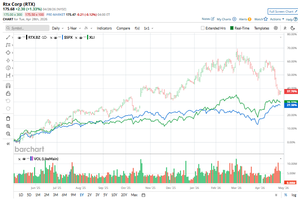This screenshot has height=200, width=298.
Task: Open the Templates menu
Action: coord(262,28)
